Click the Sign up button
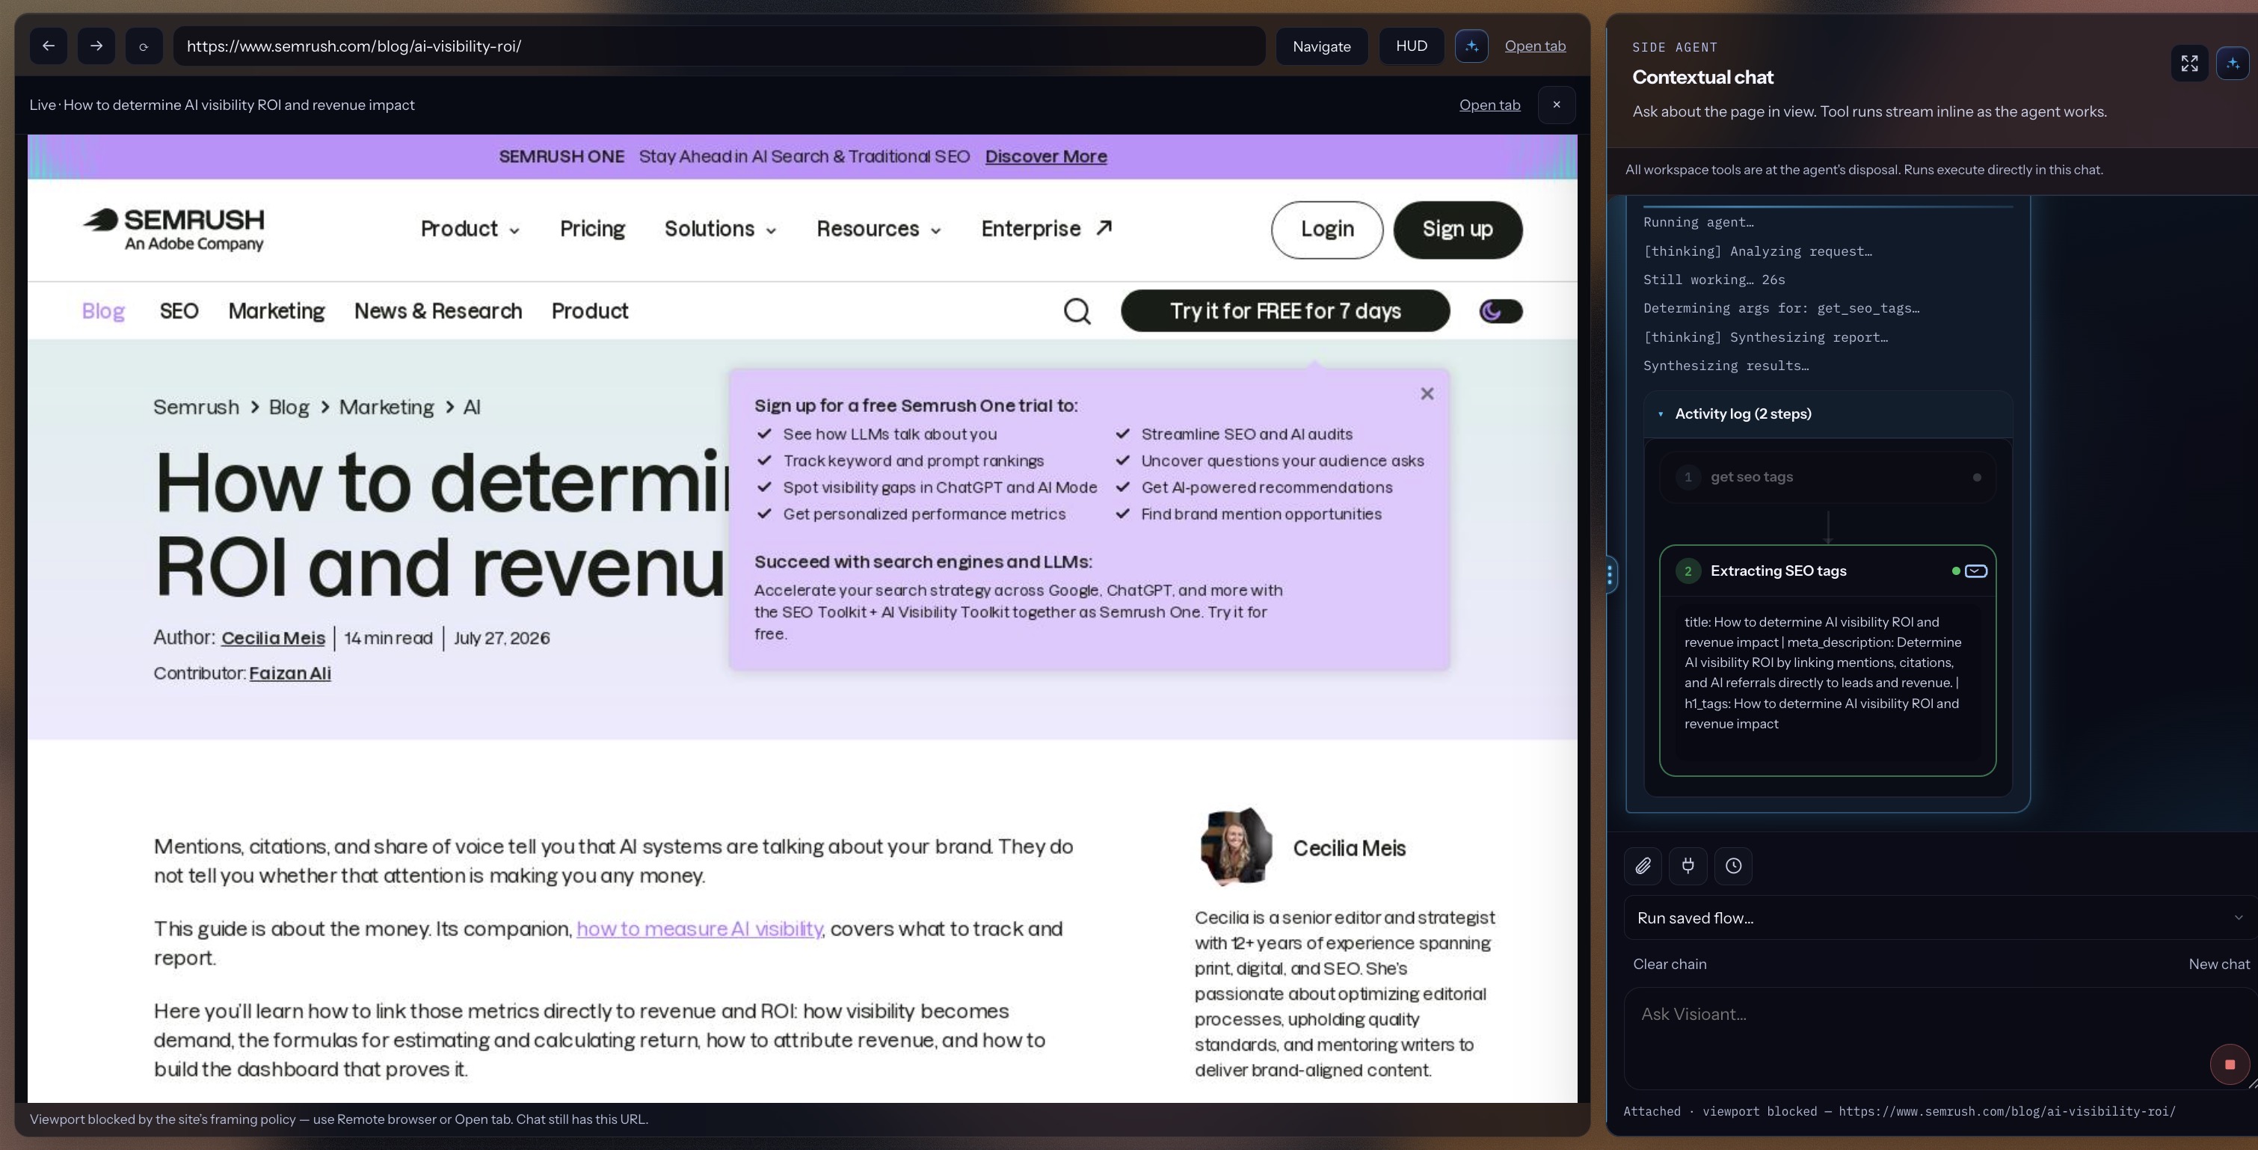 (1456, 230)
